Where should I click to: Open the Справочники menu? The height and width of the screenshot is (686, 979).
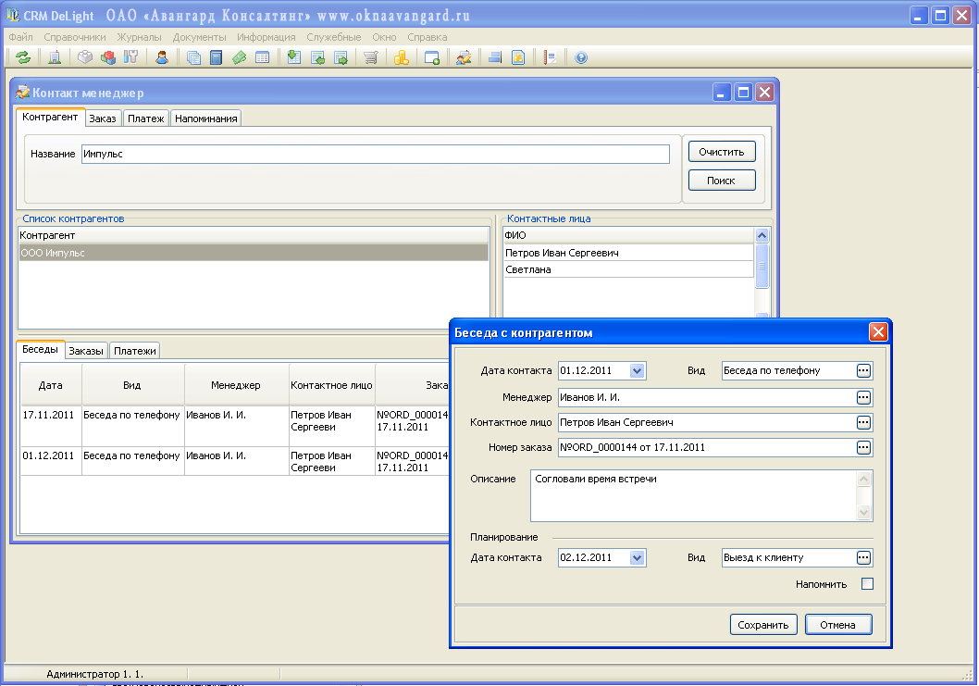(75, 37)
